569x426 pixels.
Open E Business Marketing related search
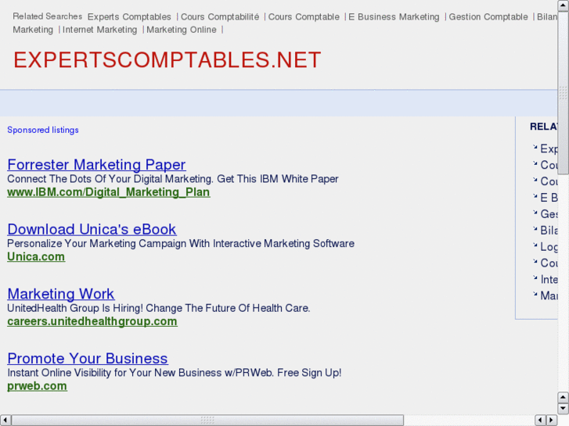click(x=394, y=17)
